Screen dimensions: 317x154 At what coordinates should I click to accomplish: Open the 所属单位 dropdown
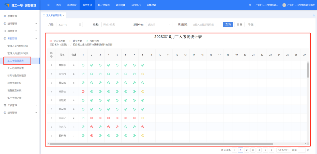tap(159, 24)
